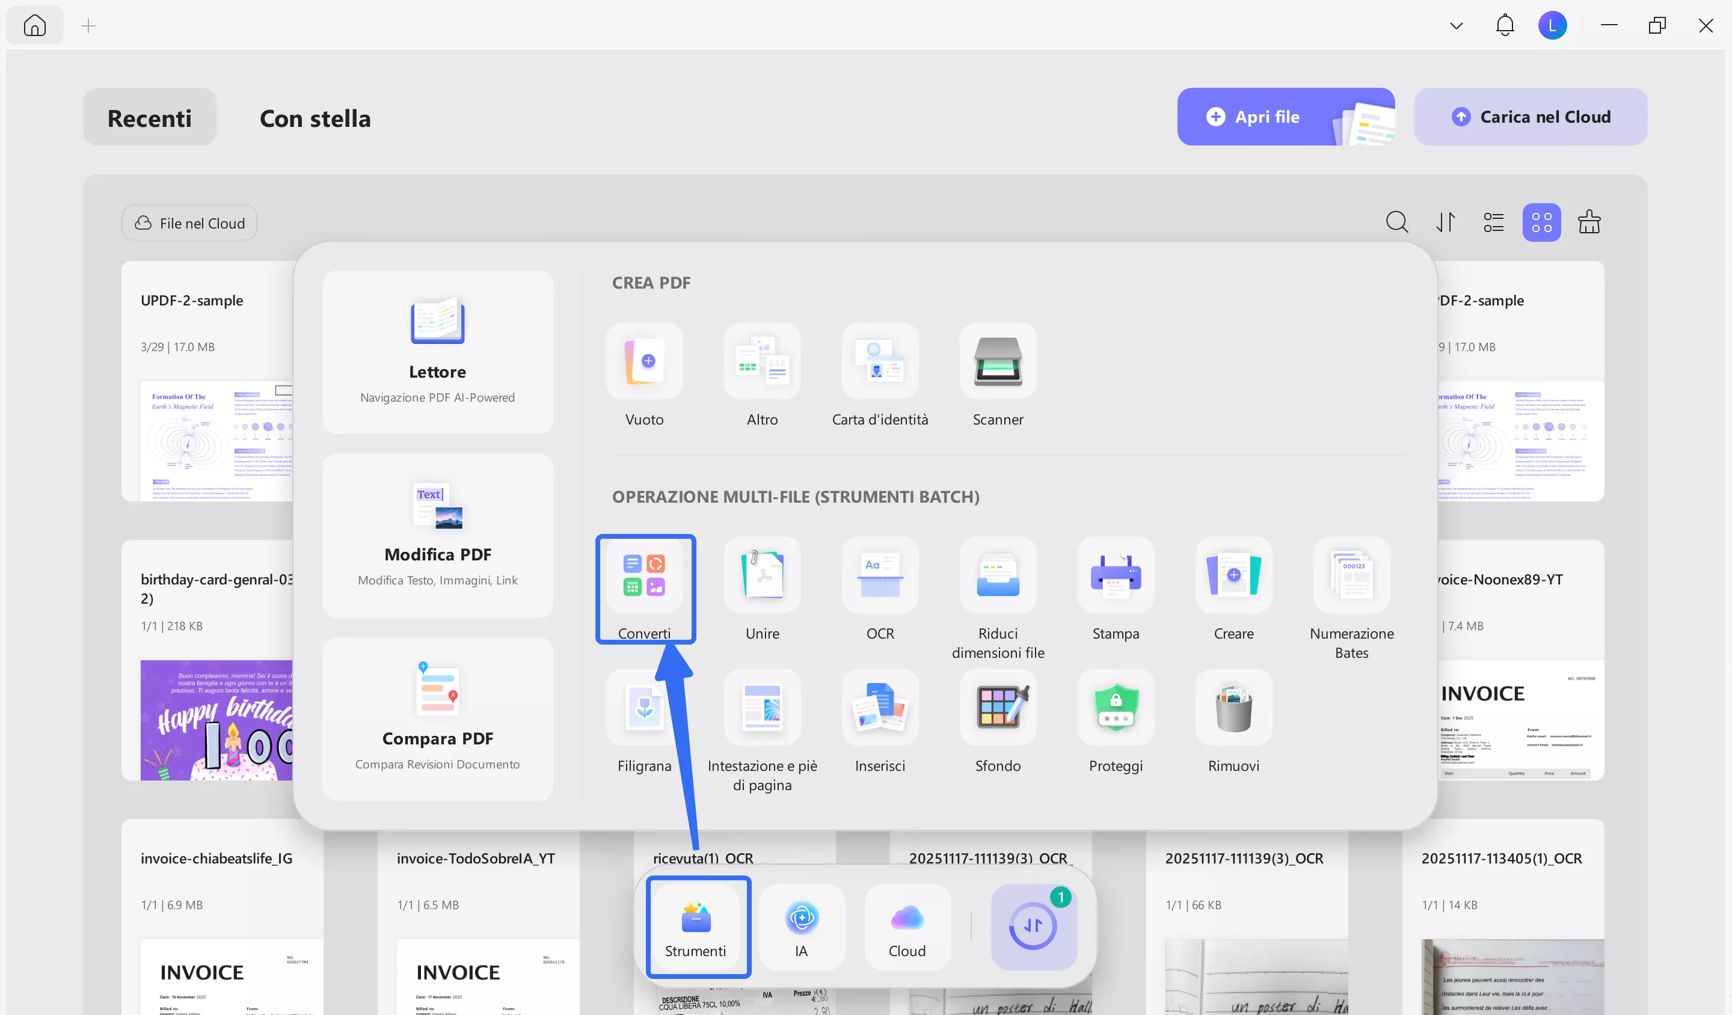Switch to the Con stella tab
Image resolution: width=1732 pixels, height=1015 pixels.
[315, 118]
